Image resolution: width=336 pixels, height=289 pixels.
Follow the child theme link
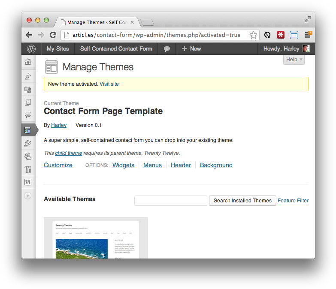tap(69, 153)
